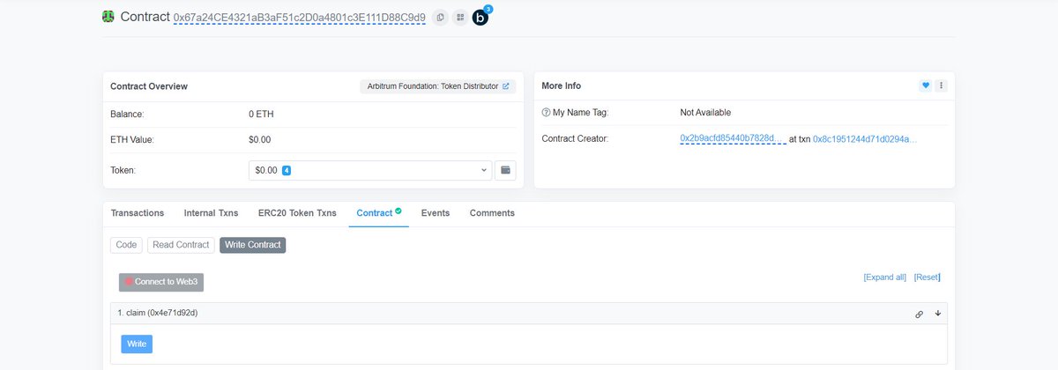Expand all contract functions

885,277
